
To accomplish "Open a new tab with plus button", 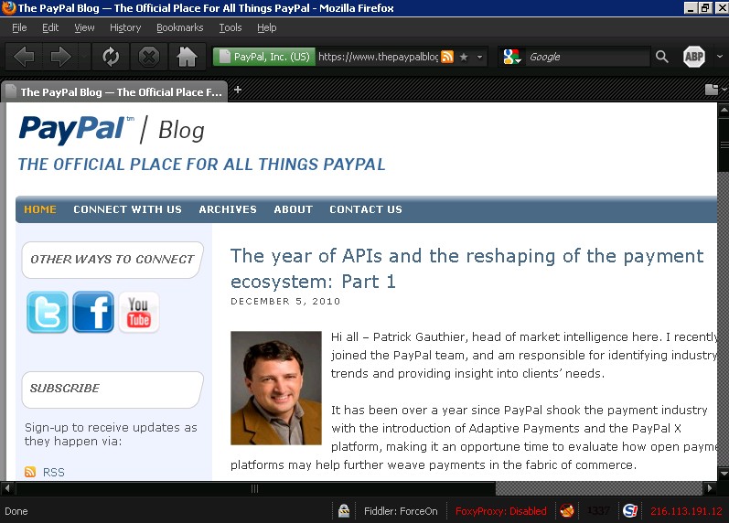I will [x=238, y=90].
